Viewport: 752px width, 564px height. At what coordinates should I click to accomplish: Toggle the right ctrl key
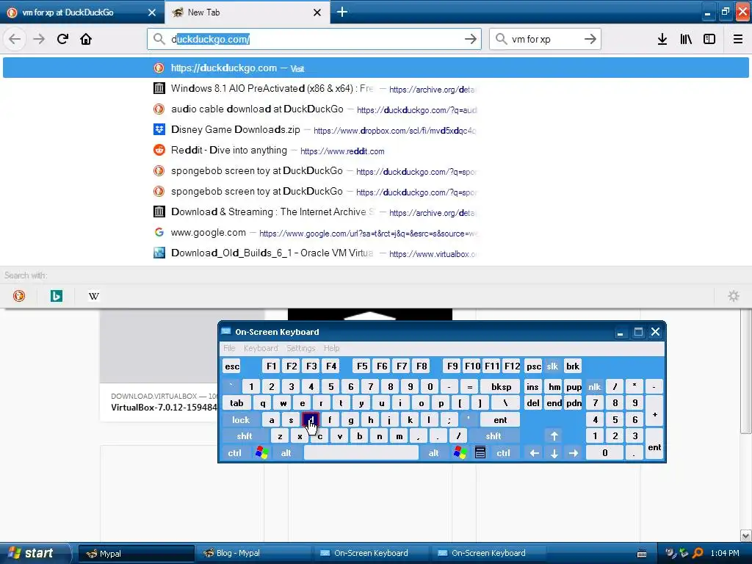(x=503, y=452)
